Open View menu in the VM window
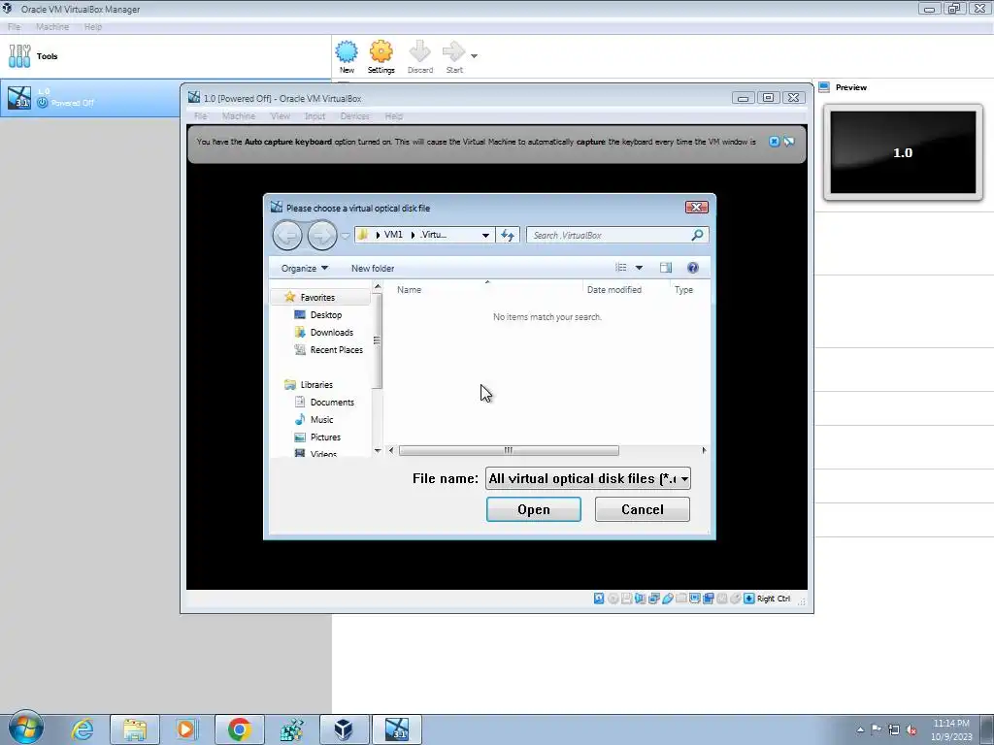The image size is (994, 745). (x=281, y=116)
